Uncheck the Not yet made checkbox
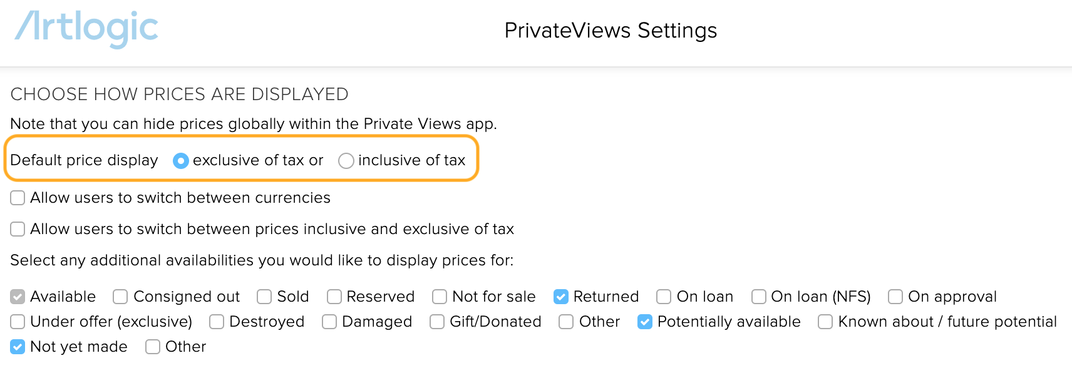The height and width of the screenshot is (368, 1072). click(x=18, y=347)
